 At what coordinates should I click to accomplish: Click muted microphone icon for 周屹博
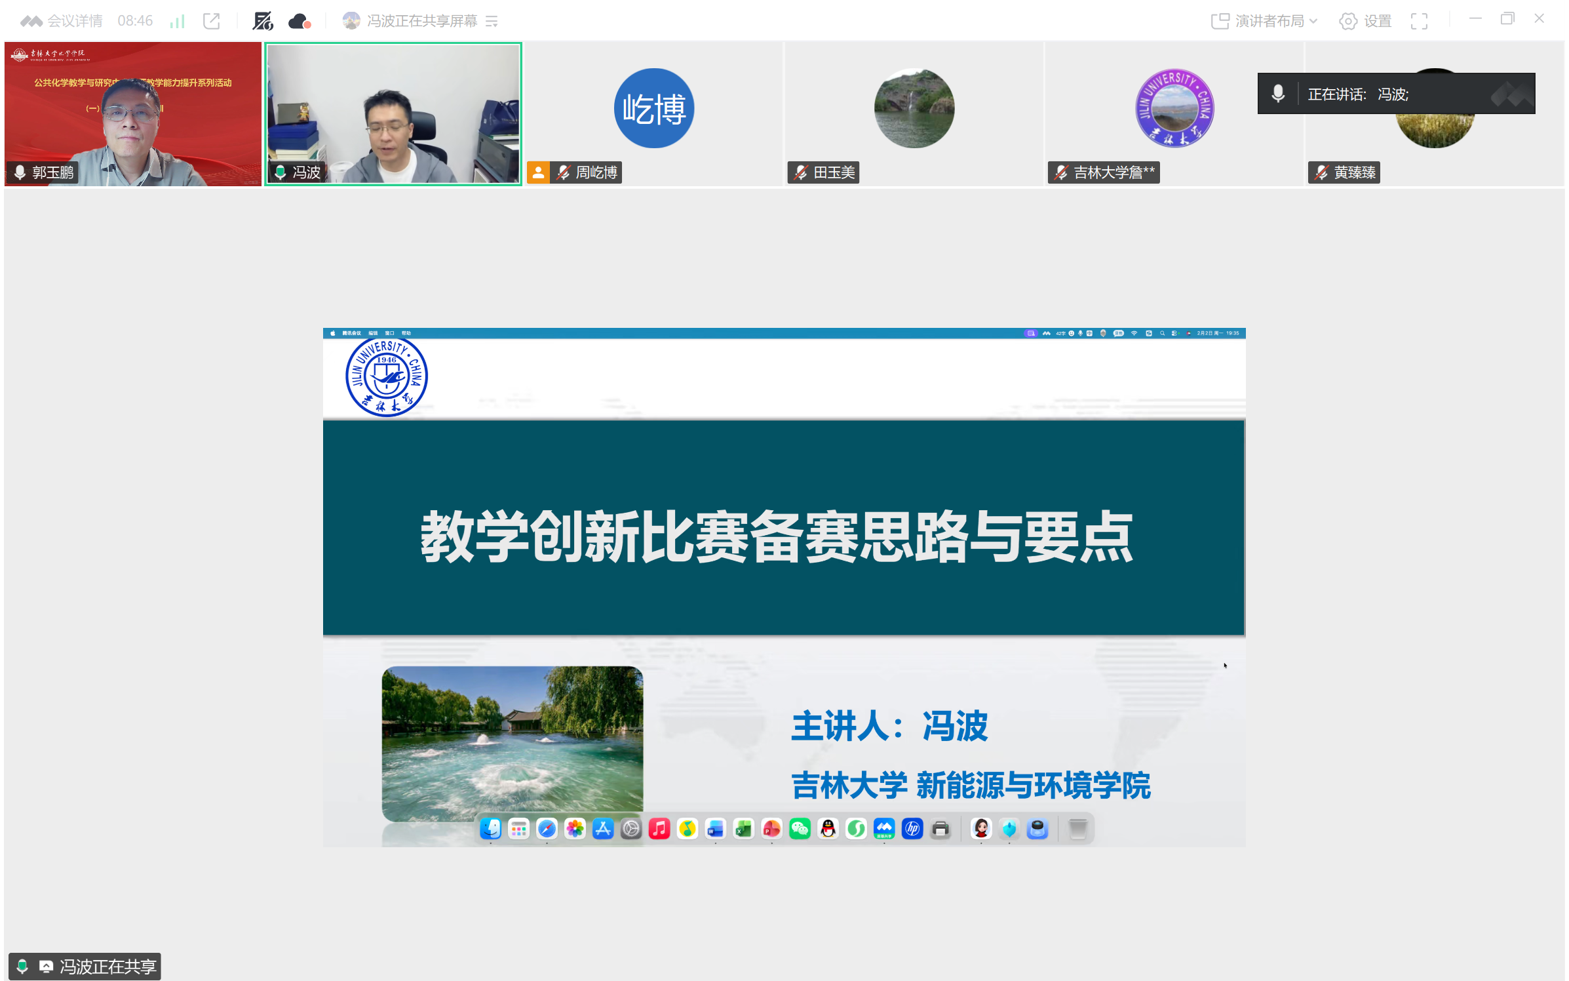coord(564,172)
